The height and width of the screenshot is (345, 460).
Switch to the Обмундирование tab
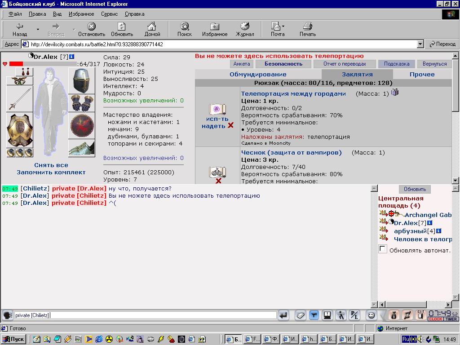(258, 74)
